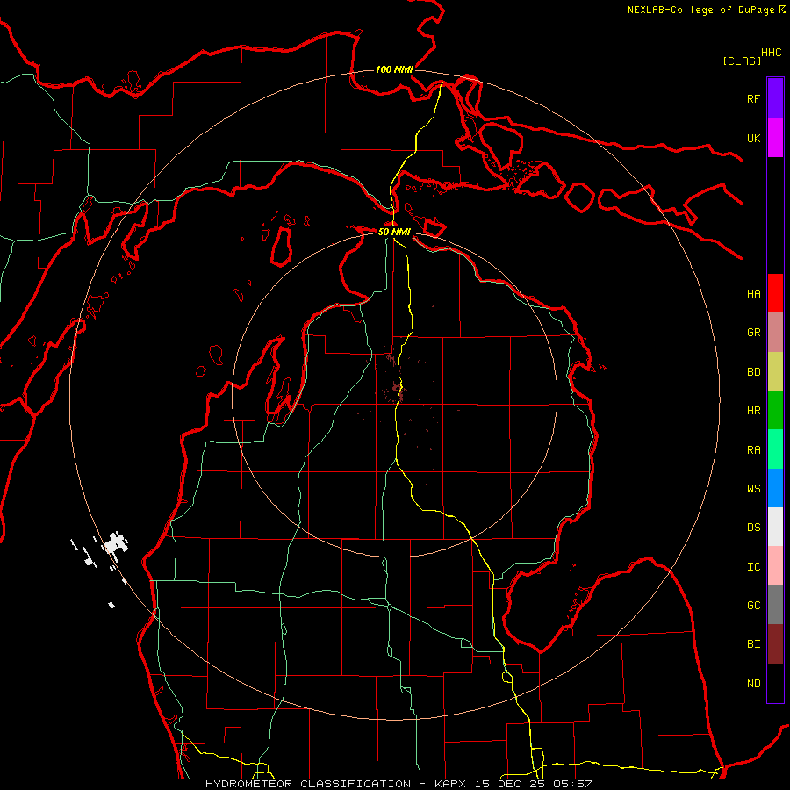The image size is (790, 790).
Task: Click the HA legend label
Action: (x=753, y=294)
